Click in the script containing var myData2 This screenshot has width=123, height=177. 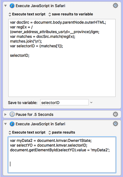(x=62, y=155)
